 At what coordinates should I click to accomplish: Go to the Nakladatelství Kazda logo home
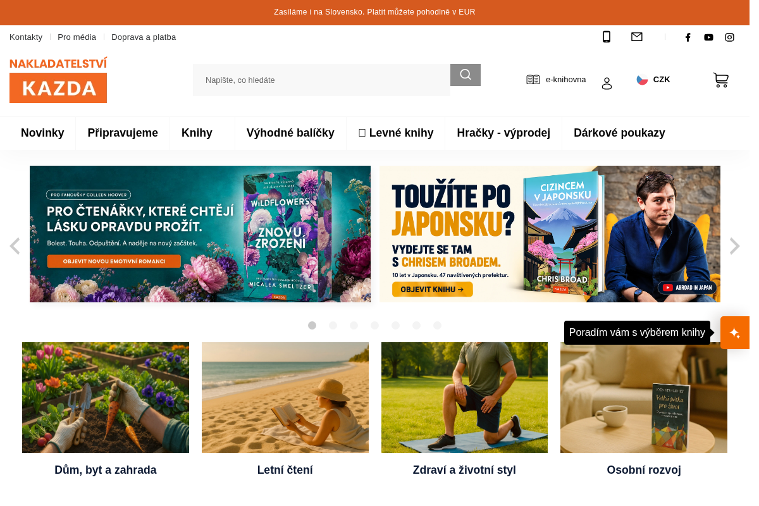coord(58,80)
